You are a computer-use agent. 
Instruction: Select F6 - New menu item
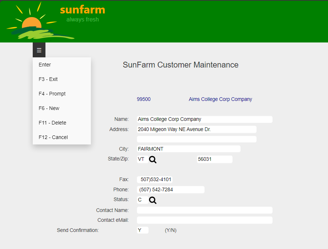tap(62, 108)
